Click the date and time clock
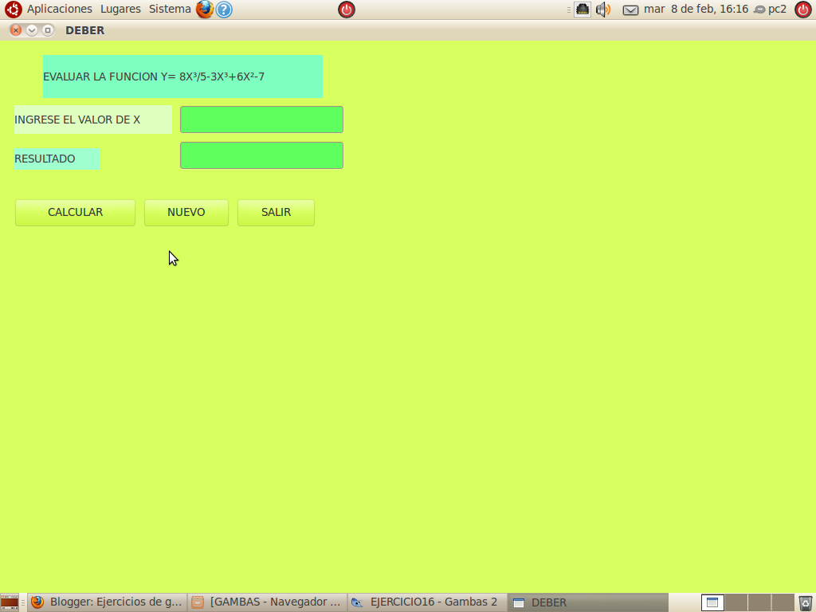The image size is (816, 612). (696, 10)
